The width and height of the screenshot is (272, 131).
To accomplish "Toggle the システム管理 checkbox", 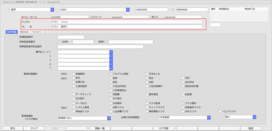I will pyautogui.click(x=73, y=107).
